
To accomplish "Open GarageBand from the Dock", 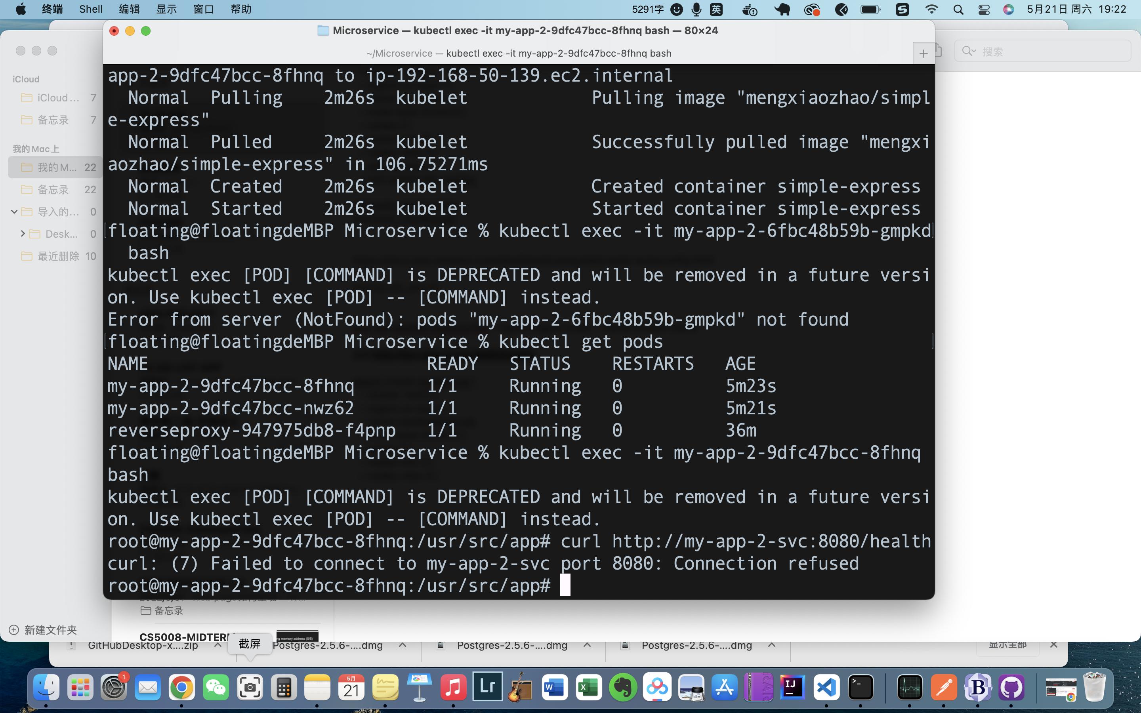I will (521, 688).
